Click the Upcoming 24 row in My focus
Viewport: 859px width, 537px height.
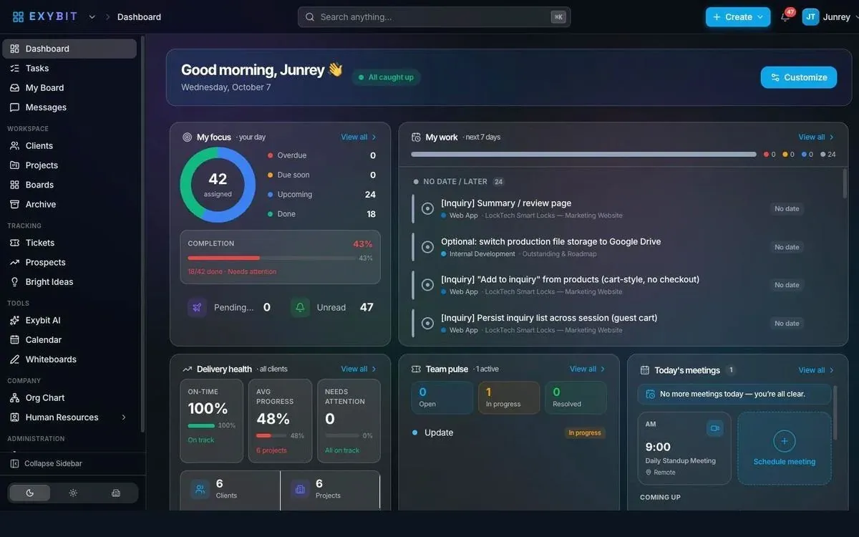[321, 194]
